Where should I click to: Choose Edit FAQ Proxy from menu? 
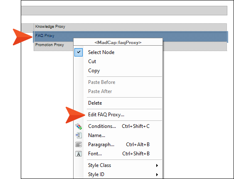[x=106, y=115]
